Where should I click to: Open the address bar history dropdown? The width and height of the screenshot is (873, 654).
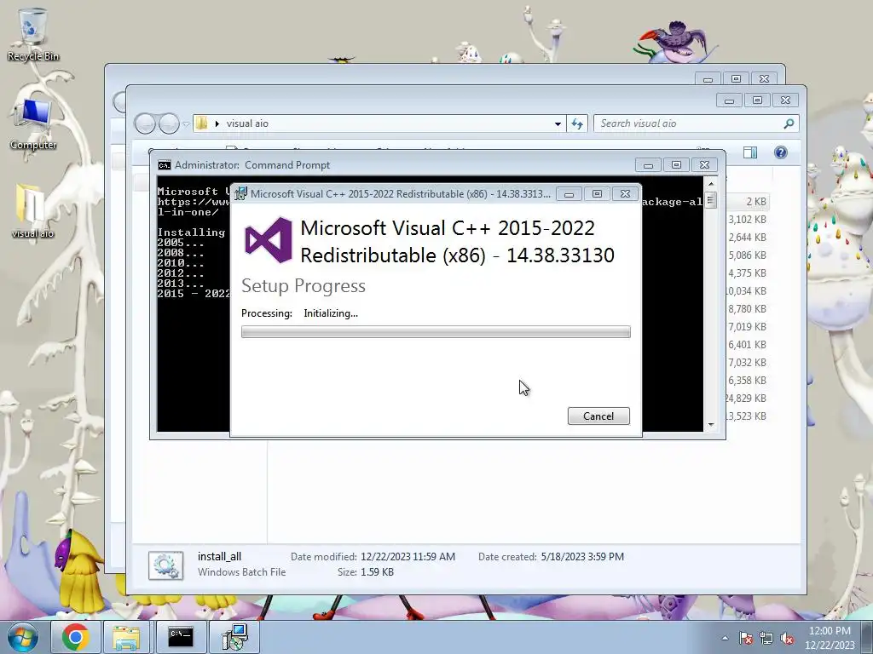click(558, 124)
